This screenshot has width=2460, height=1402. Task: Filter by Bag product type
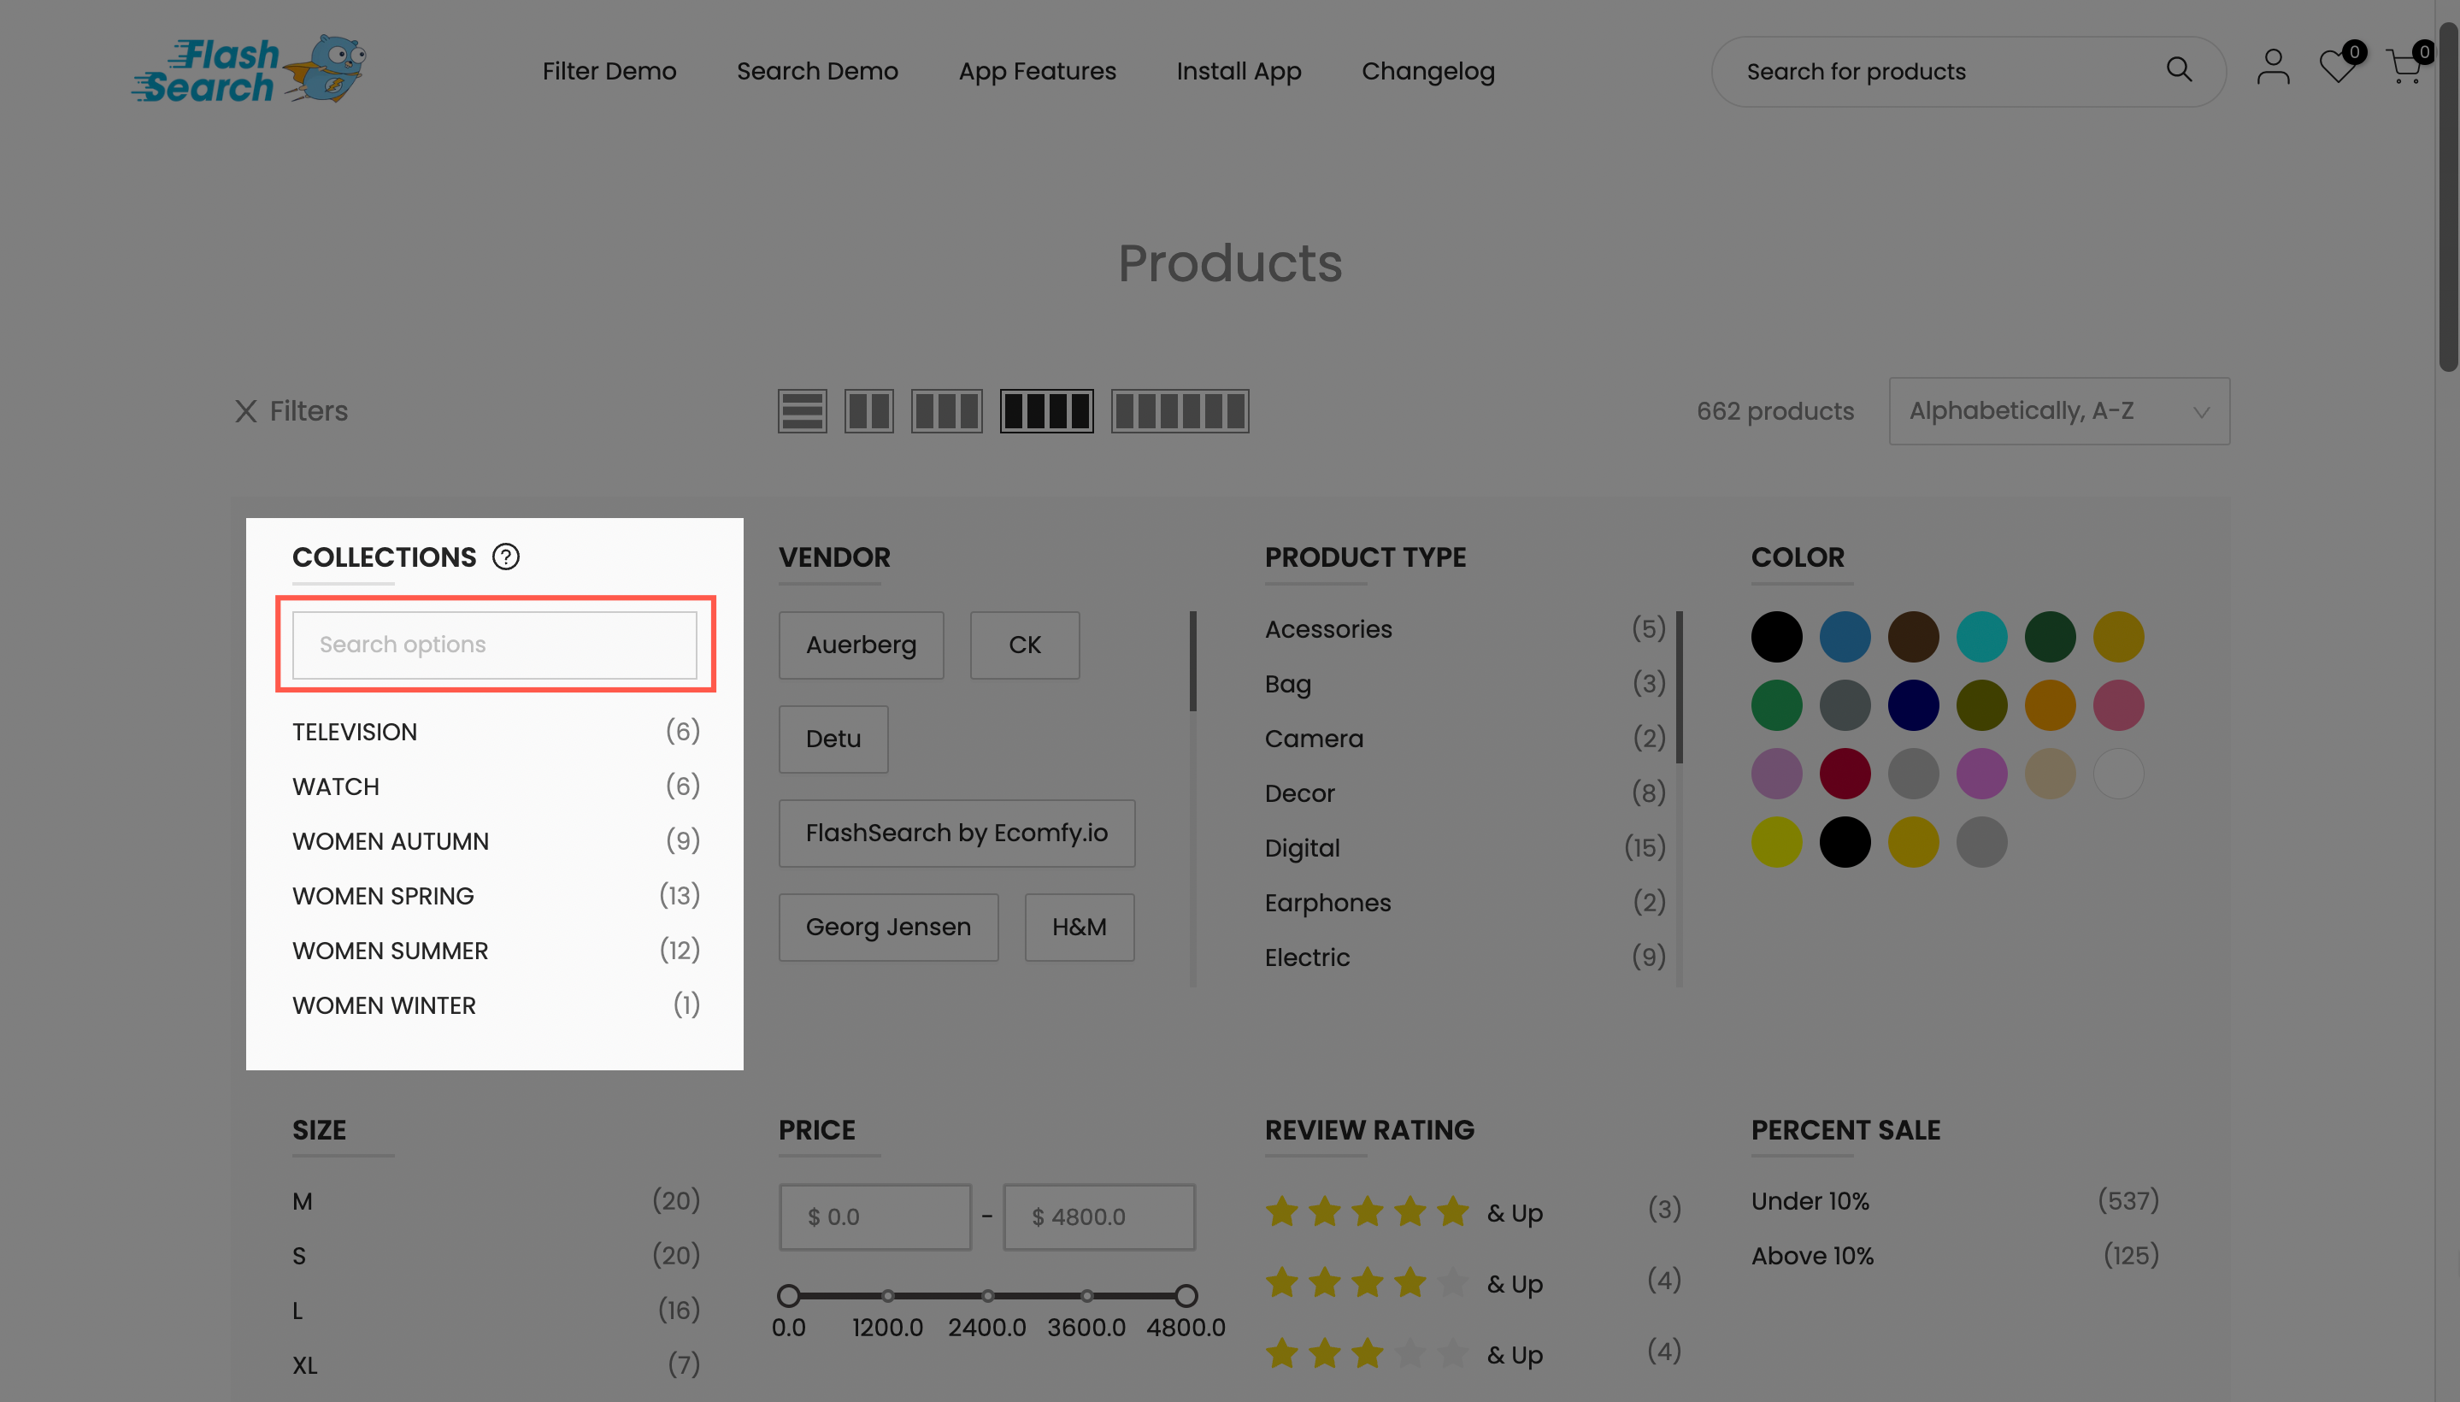click(x=1464, y=684)
